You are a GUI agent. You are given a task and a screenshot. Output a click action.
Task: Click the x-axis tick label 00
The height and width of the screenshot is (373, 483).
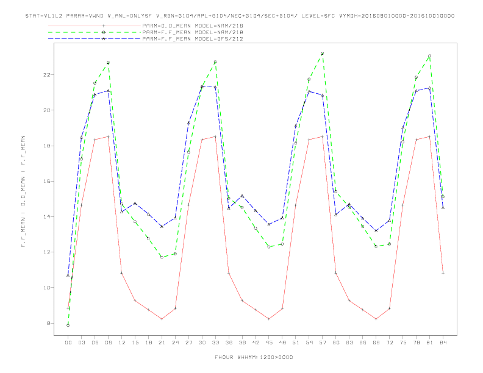click(x=68, y=343)
